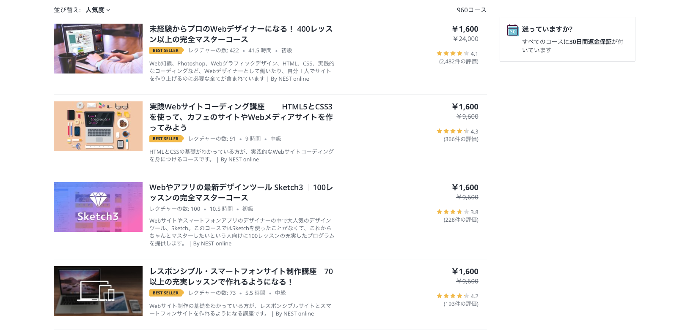Click the 3.8 star rating for Sketch3
This screenshot has width=682, height=332.
[457, 212]
